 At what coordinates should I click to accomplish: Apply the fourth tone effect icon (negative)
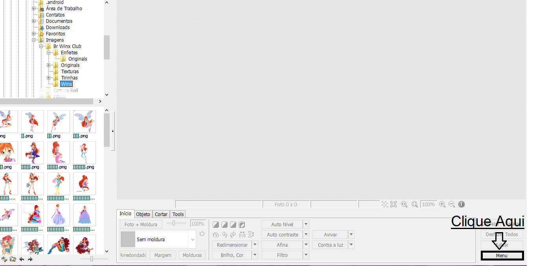pyautogui.click(x=242, y=225)
